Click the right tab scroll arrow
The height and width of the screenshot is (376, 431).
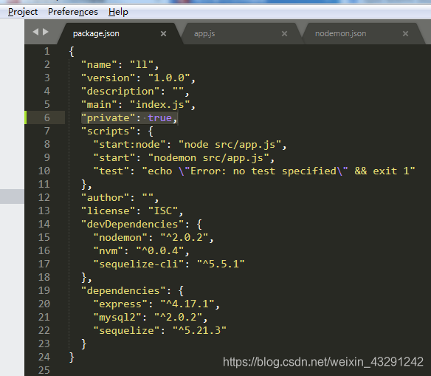46,32
